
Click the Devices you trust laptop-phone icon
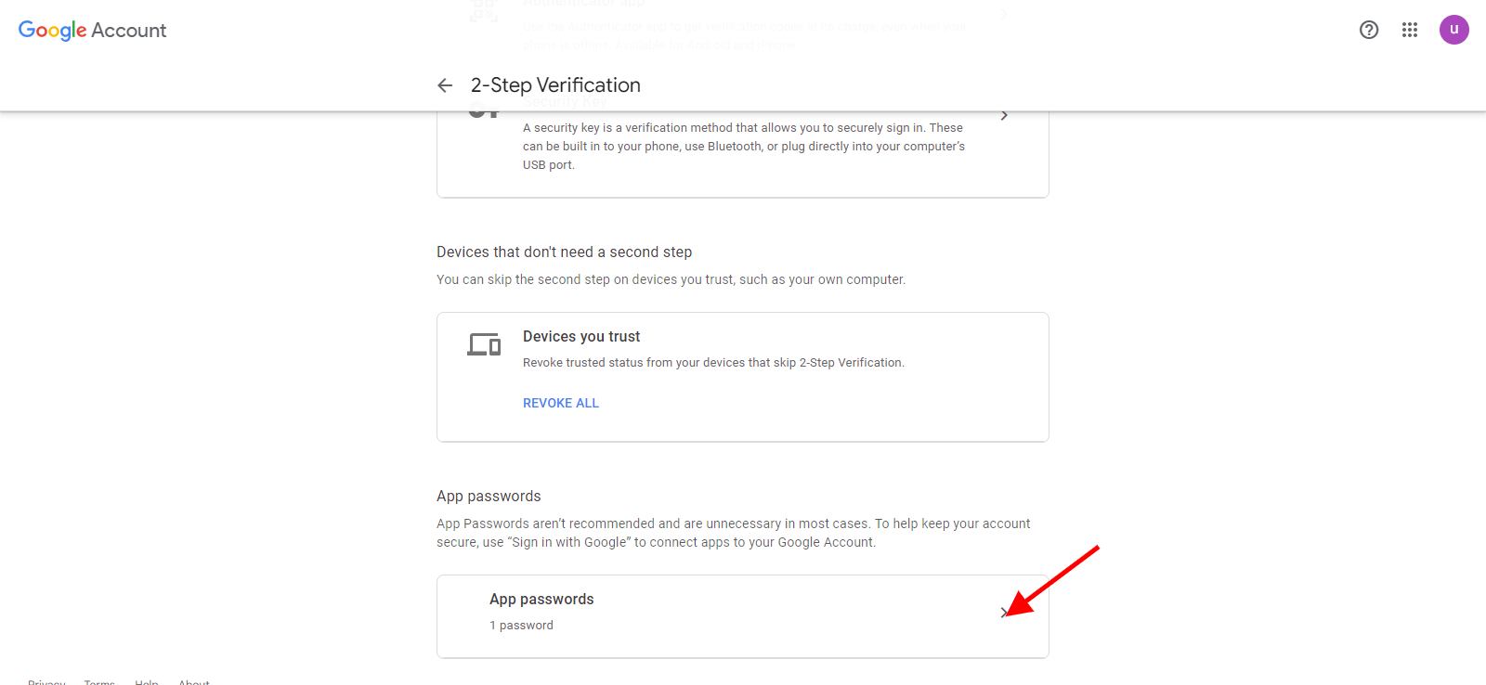click(484, 344)
